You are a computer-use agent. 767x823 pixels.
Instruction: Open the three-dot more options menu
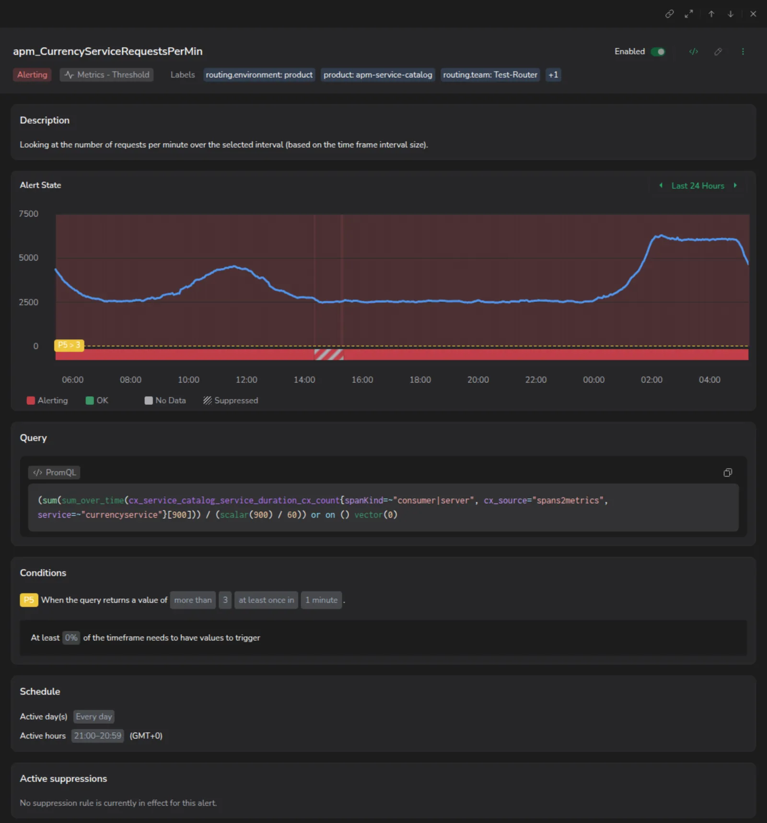(x=743, y=51)
